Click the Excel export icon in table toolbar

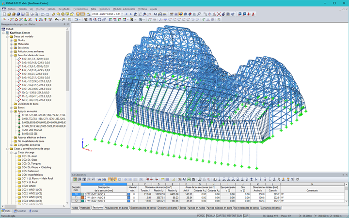tap(188, 179)
